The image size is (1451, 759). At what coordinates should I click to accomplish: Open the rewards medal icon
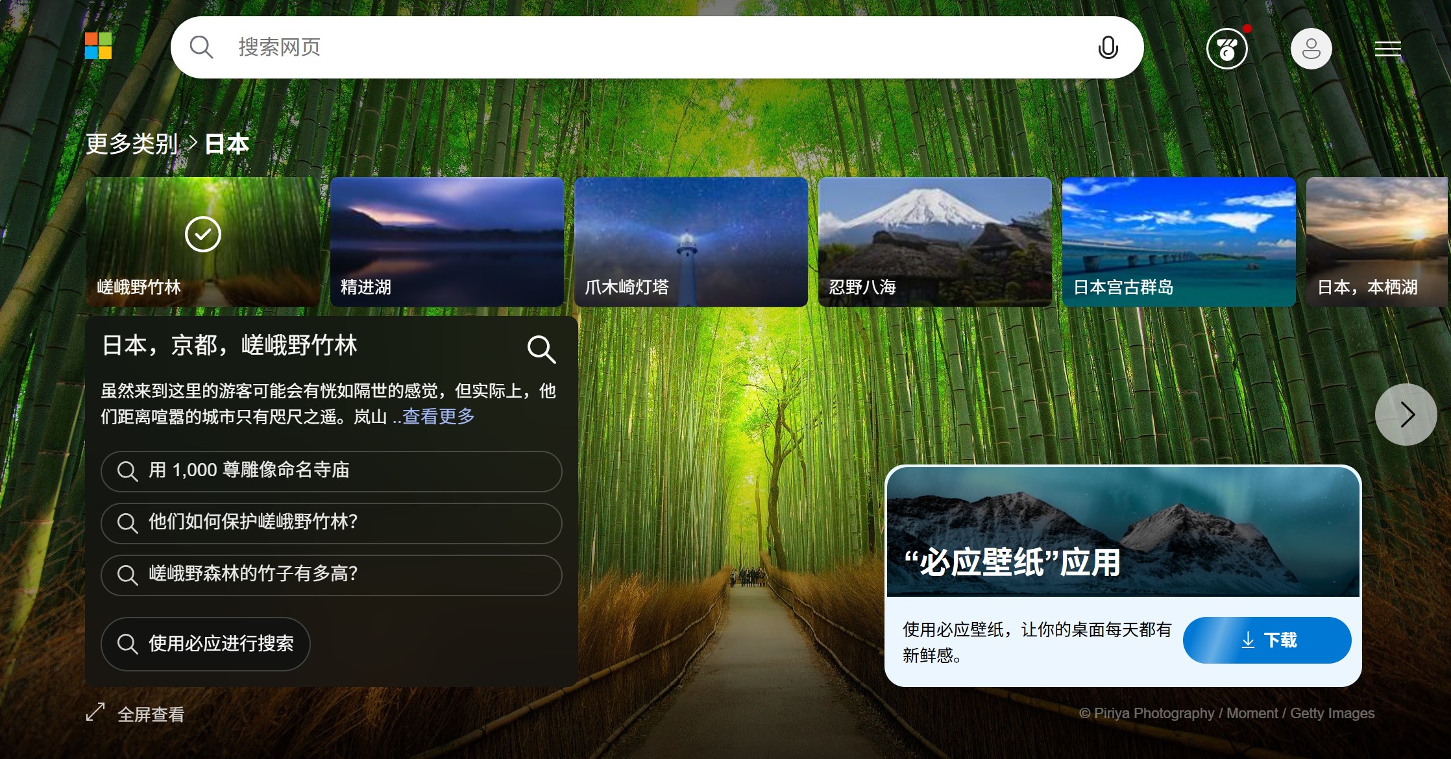[1226, 49]
